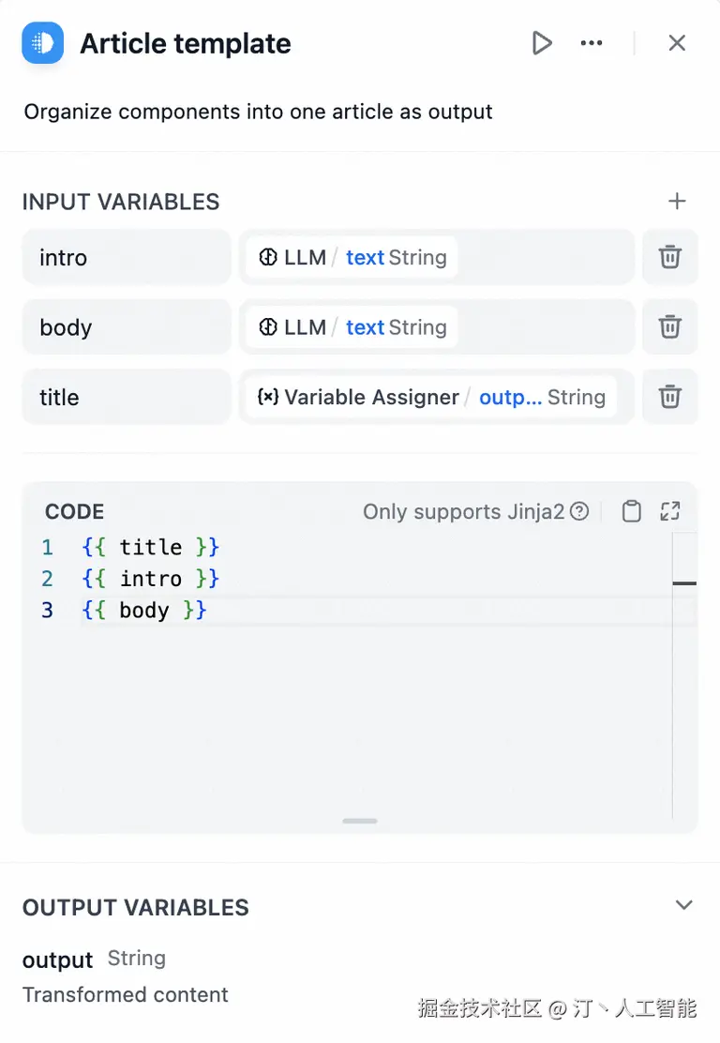The height and width of the screenshot is (1043, 720).
Task: Close the Article template panel
Action: (x=677, y=43)
